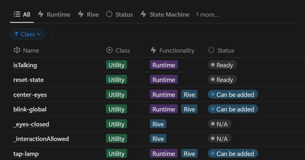Image resolution: width=305 pixels, height=160 pixels.
Task: Click the Runtime tag in the blink-global row
Action: click(x=164, y=109)
